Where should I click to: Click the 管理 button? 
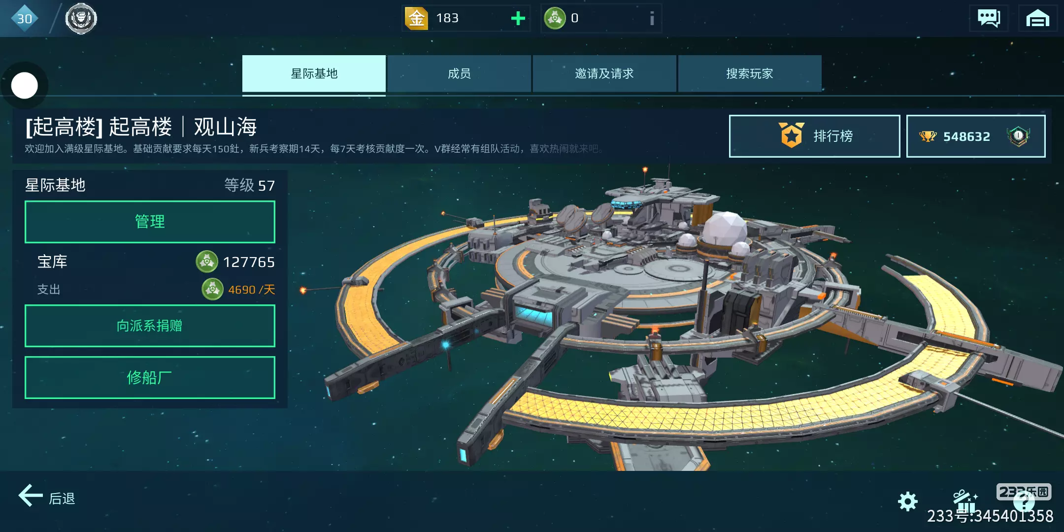[x=150, y=222]
